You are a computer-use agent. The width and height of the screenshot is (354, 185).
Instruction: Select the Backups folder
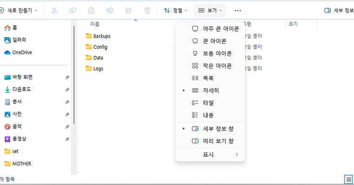point(98,36)
